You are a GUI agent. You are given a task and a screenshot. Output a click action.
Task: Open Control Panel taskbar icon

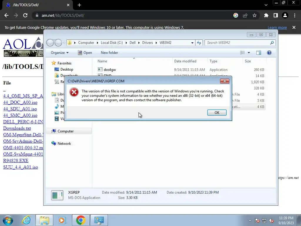[x=99, y=220]
